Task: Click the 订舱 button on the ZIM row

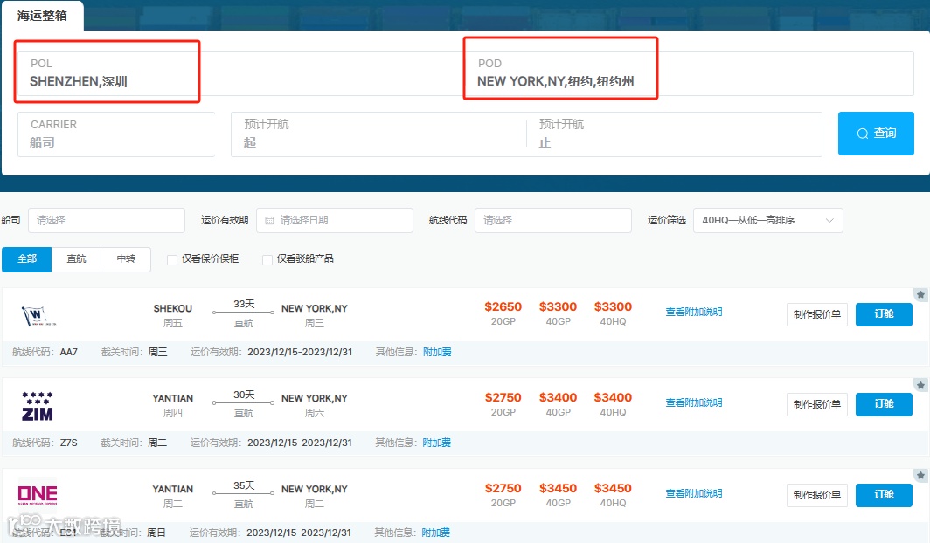Action: click(x=884, y=404)
